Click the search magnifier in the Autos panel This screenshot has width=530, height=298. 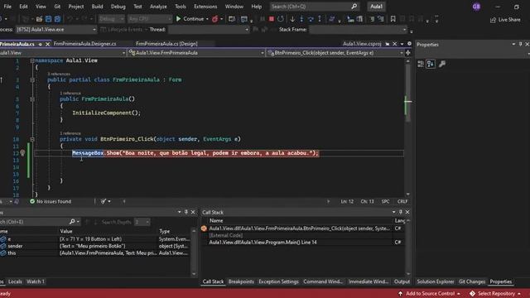(x=72, y=222)
